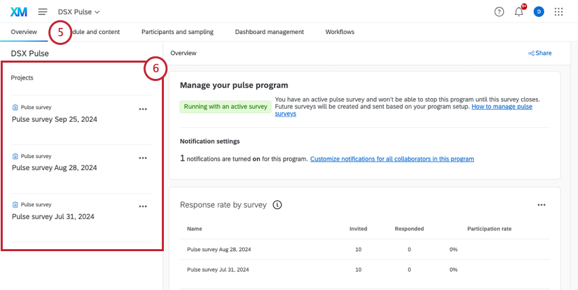Click Customize notifications for all collaborators link
Image resolution: width=578 pixels, height=290 pixels.
[392, 159]
